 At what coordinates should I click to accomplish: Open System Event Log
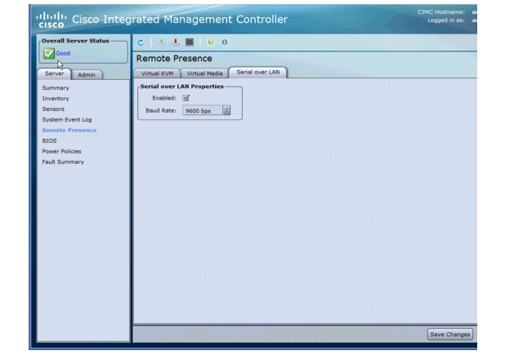tap(67, 119)
